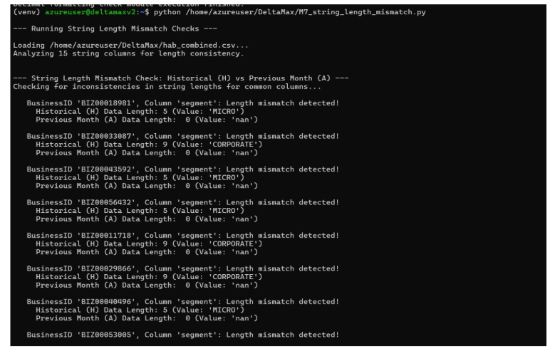This screenshot has height=351, width=555.
Task: Click 'Analyzing 15 string columns' line
Action: coord(128,53)
